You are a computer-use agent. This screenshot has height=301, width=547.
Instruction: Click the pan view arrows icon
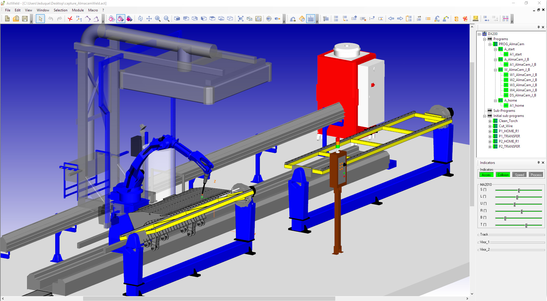coord(149,19)
